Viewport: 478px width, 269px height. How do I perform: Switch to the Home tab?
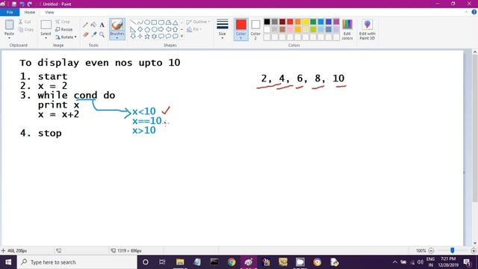pyautogui.click(x=30, y=12)
